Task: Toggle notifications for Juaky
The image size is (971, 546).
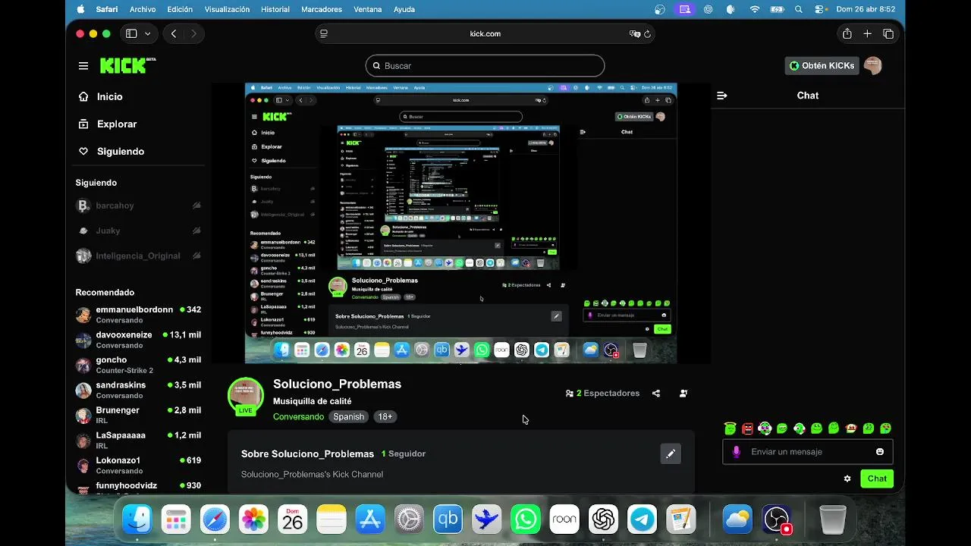Action: [196, 231]
